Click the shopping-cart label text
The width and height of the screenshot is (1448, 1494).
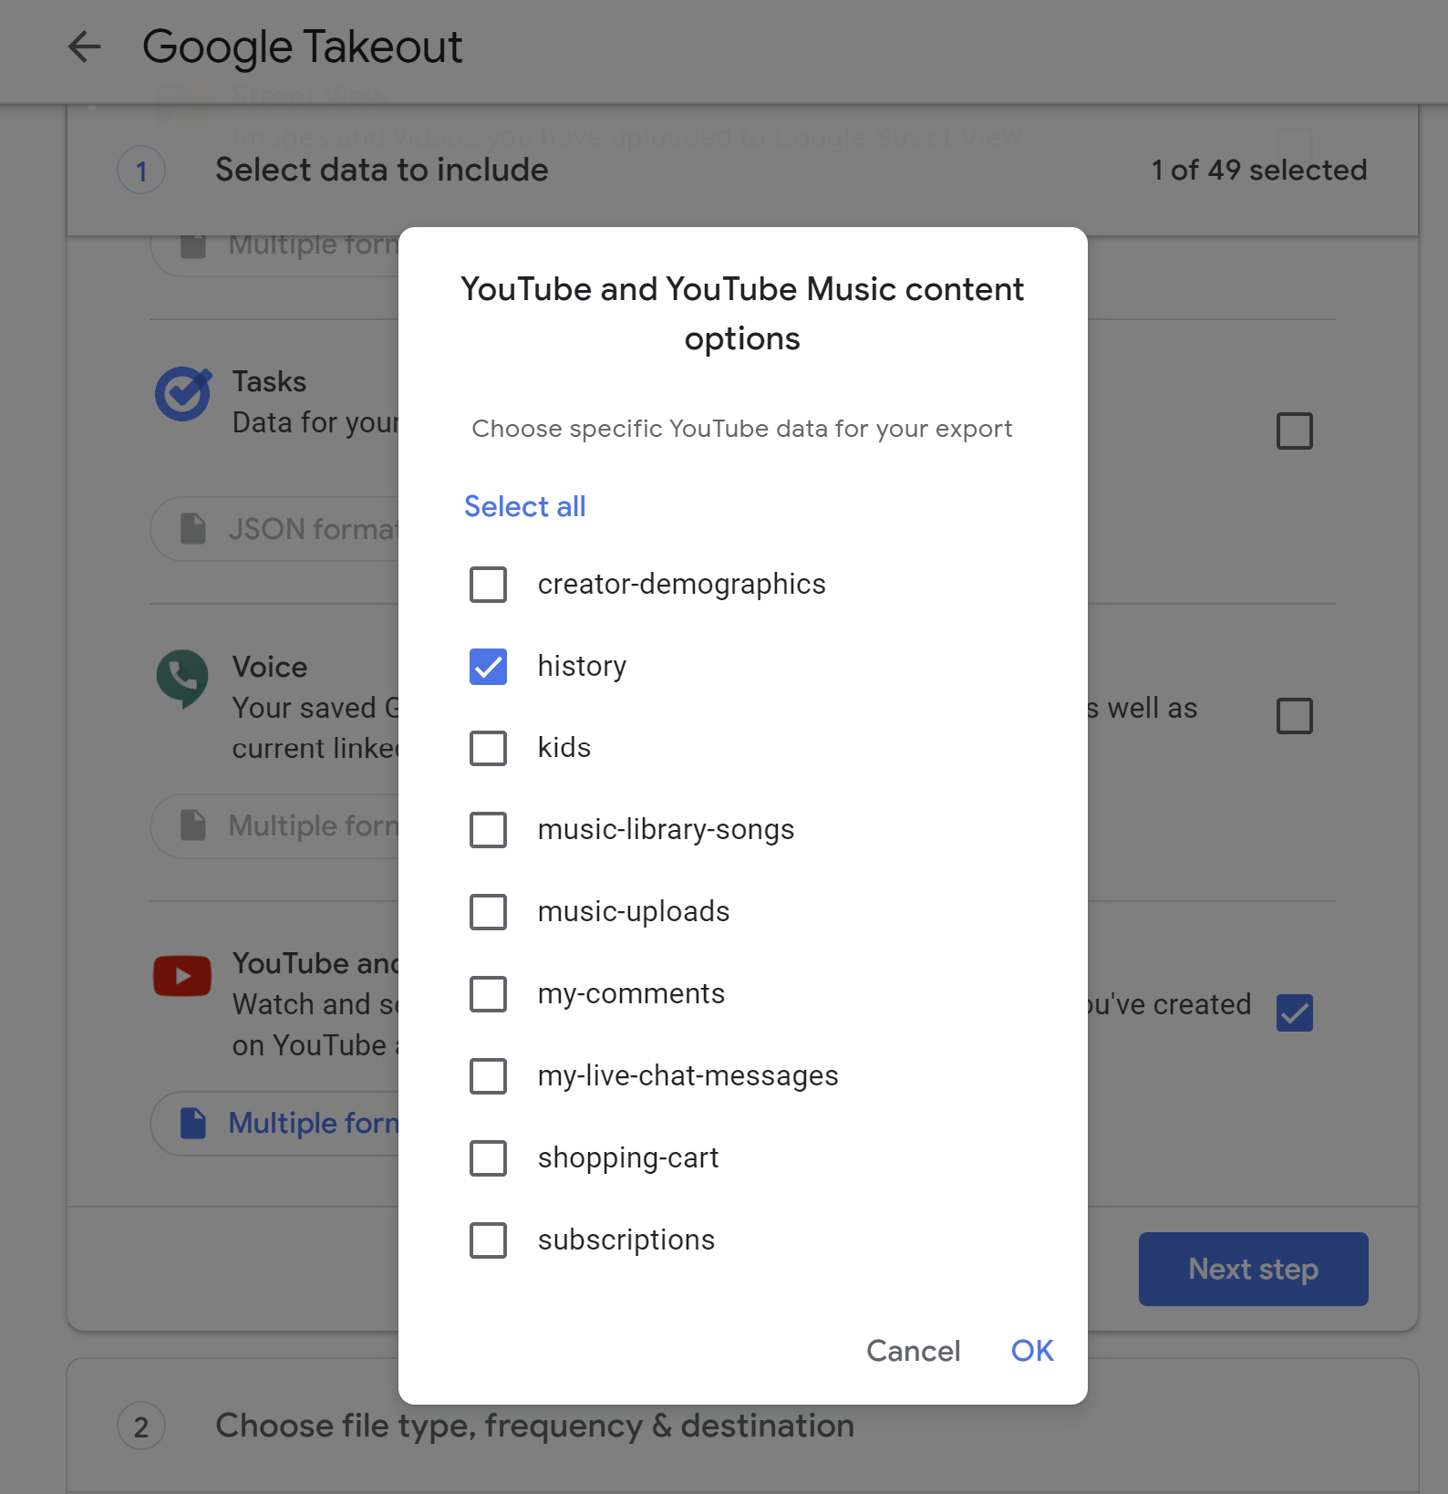[628, 1158]
